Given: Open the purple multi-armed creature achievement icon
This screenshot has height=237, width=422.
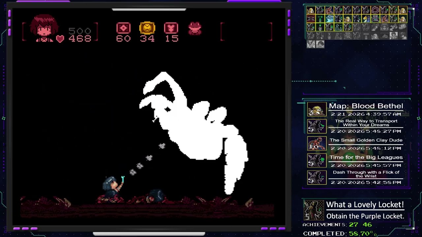Looking at the screenshot, I should click(375, 18).
